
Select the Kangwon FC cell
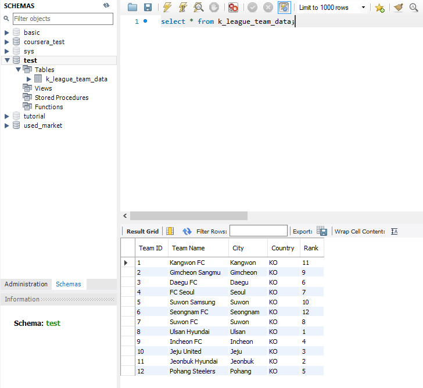[198, 263]
